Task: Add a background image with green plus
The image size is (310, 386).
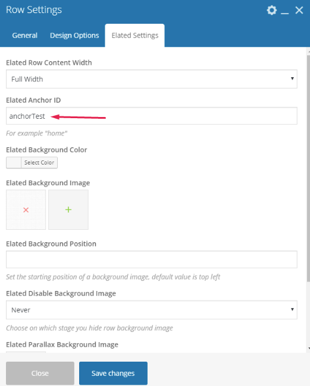Action: tap(68, 210)
